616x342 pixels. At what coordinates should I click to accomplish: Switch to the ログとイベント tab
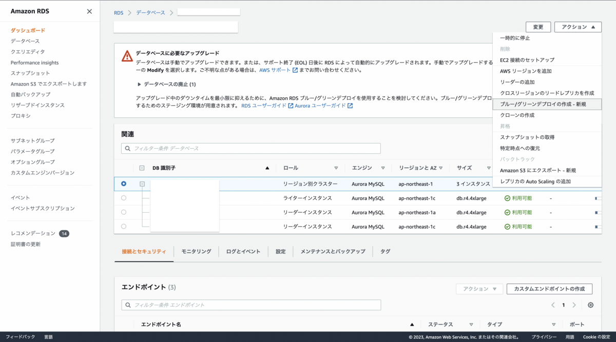(x=243, y=251)
